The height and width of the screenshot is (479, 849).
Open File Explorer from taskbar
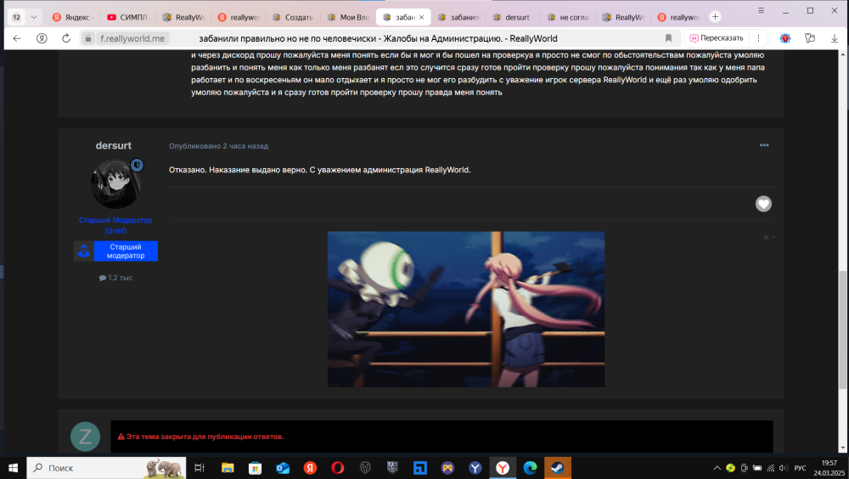click(x=228, y=468)
